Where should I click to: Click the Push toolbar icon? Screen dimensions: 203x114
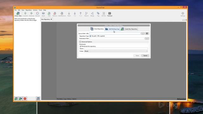tap(81, 14)
